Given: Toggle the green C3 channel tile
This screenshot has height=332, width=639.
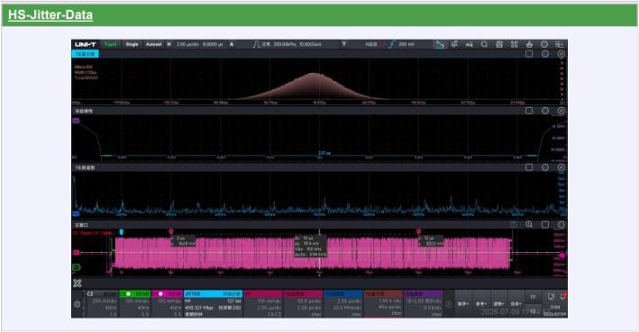Looking at the screenshot, I should [x=135, y=303].
